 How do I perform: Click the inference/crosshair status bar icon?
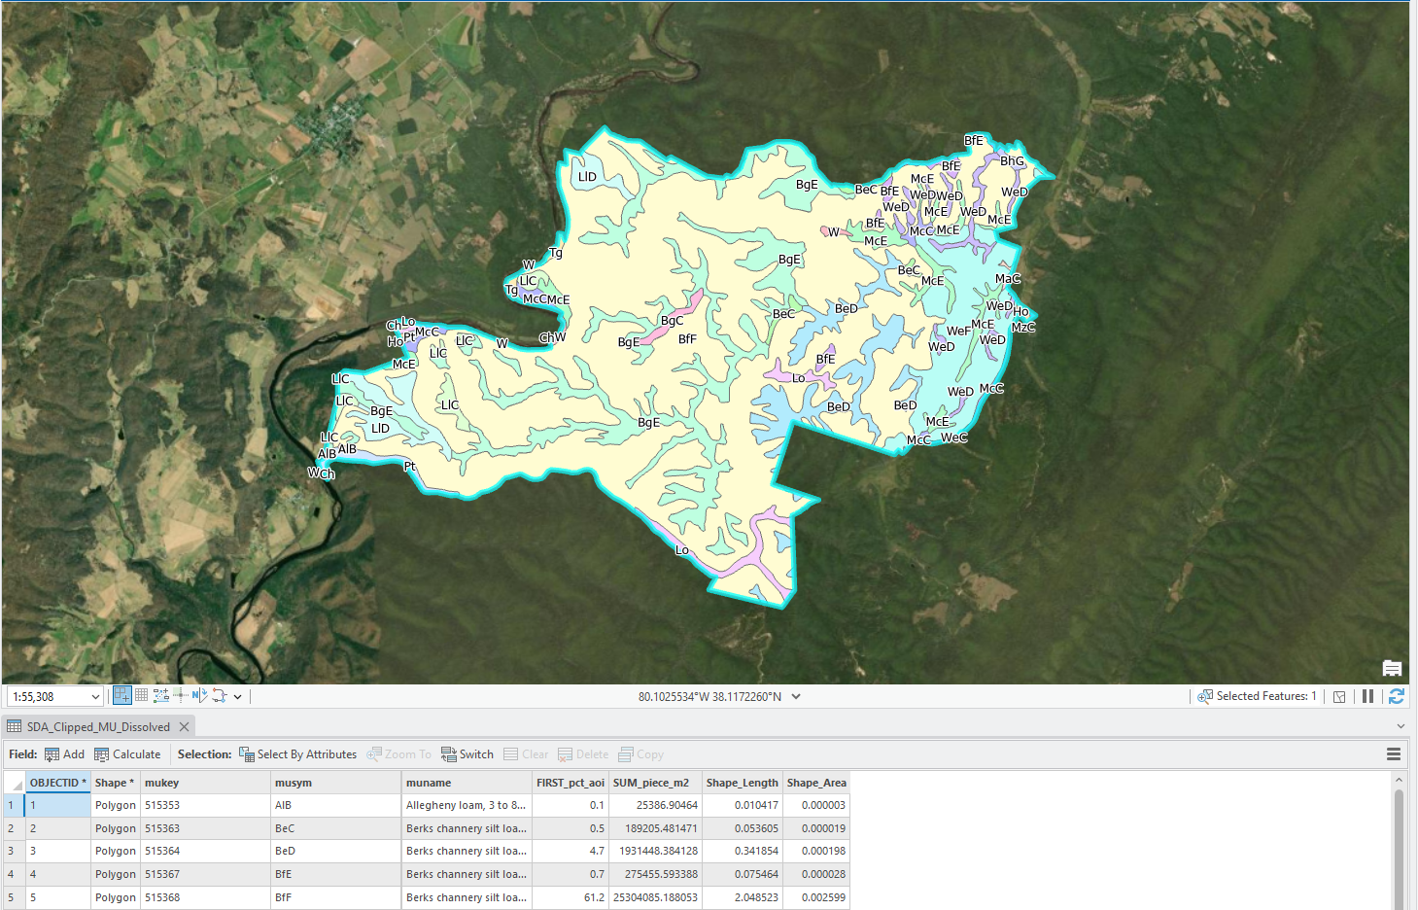coord(181,695)
